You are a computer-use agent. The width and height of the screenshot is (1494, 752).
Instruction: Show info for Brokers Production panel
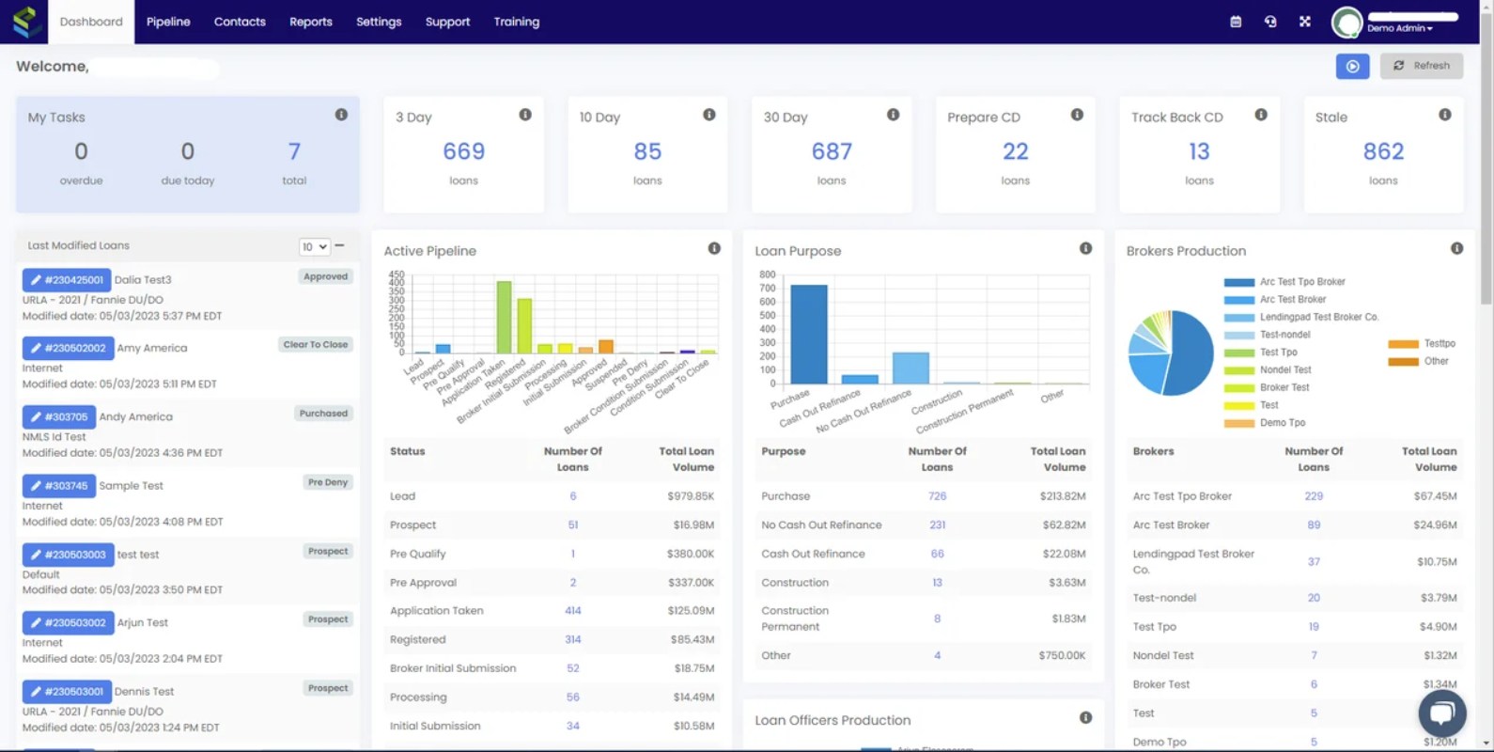(x=1456, y=249)
